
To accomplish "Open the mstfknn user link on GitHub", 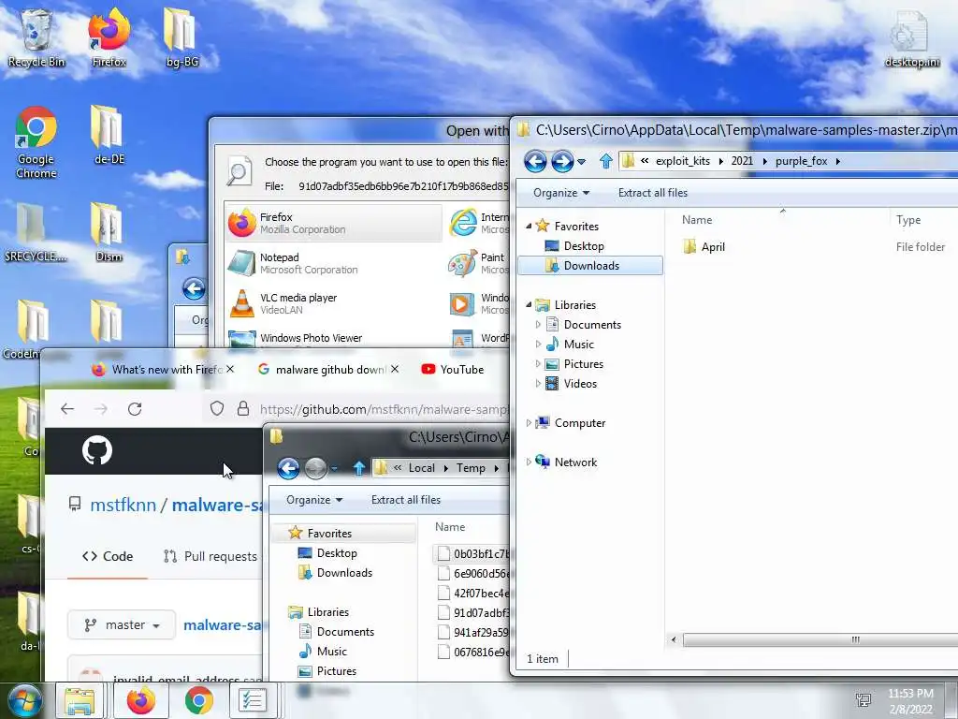I will pos(123,505).
